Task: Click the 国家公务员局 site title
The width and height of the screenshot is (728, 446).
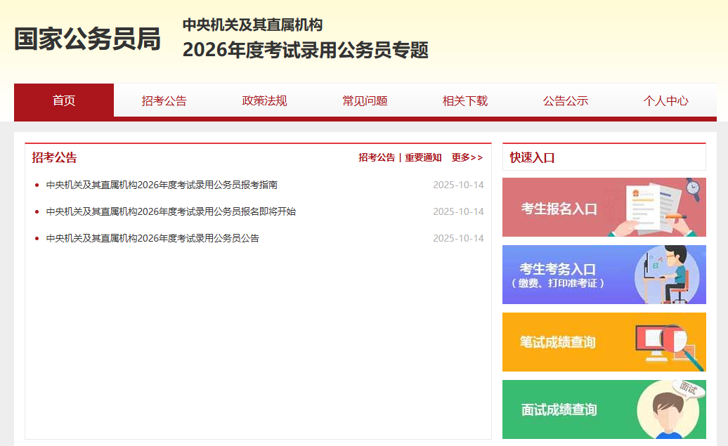Action: [x=88, y=39]
